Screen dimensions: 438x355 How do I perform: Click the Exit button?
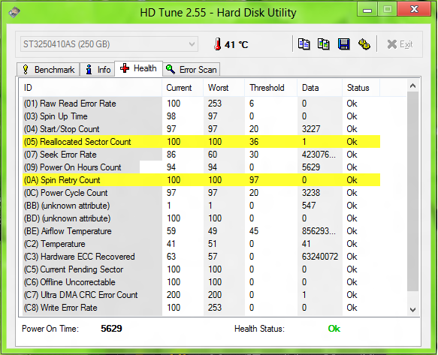(400, 44)
